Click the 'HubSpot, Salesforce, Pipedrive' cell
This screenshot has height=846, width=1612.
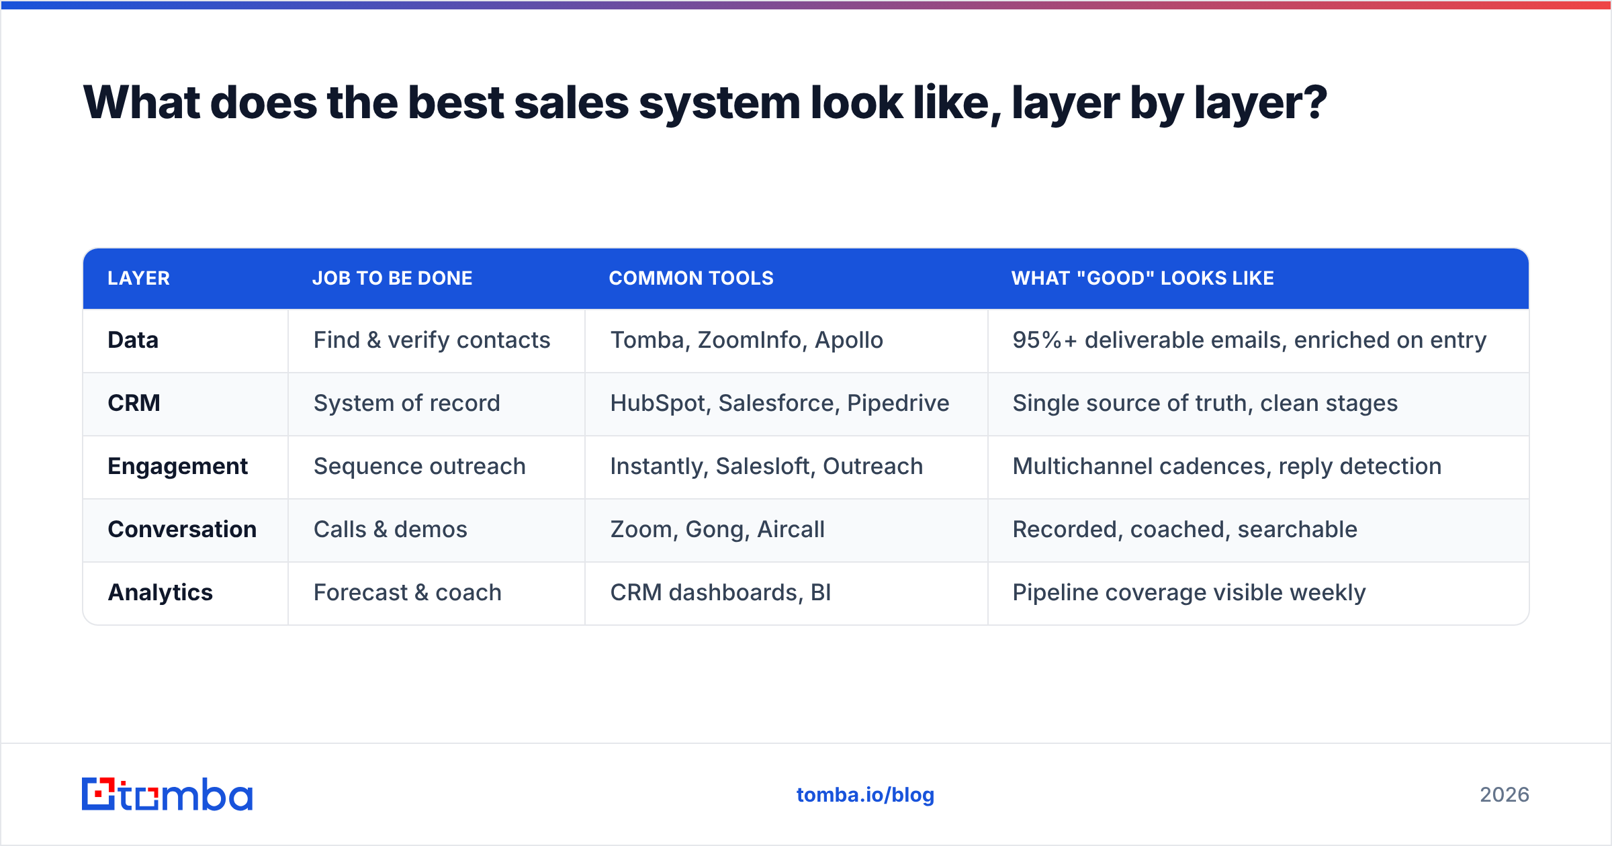click(x=787, y=404)
